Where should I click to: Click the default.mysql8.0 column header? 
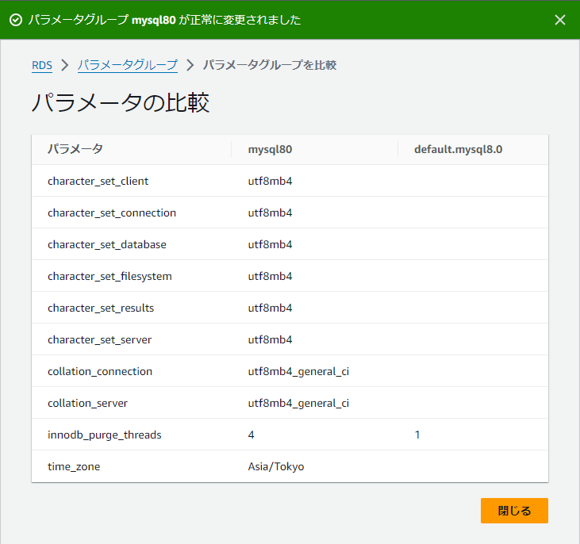click(x=459, y=149)
